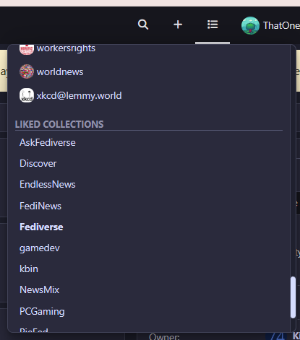
Task: Open the EndlessNews collection
Action: pyautogui.click(x=48, y=184)
